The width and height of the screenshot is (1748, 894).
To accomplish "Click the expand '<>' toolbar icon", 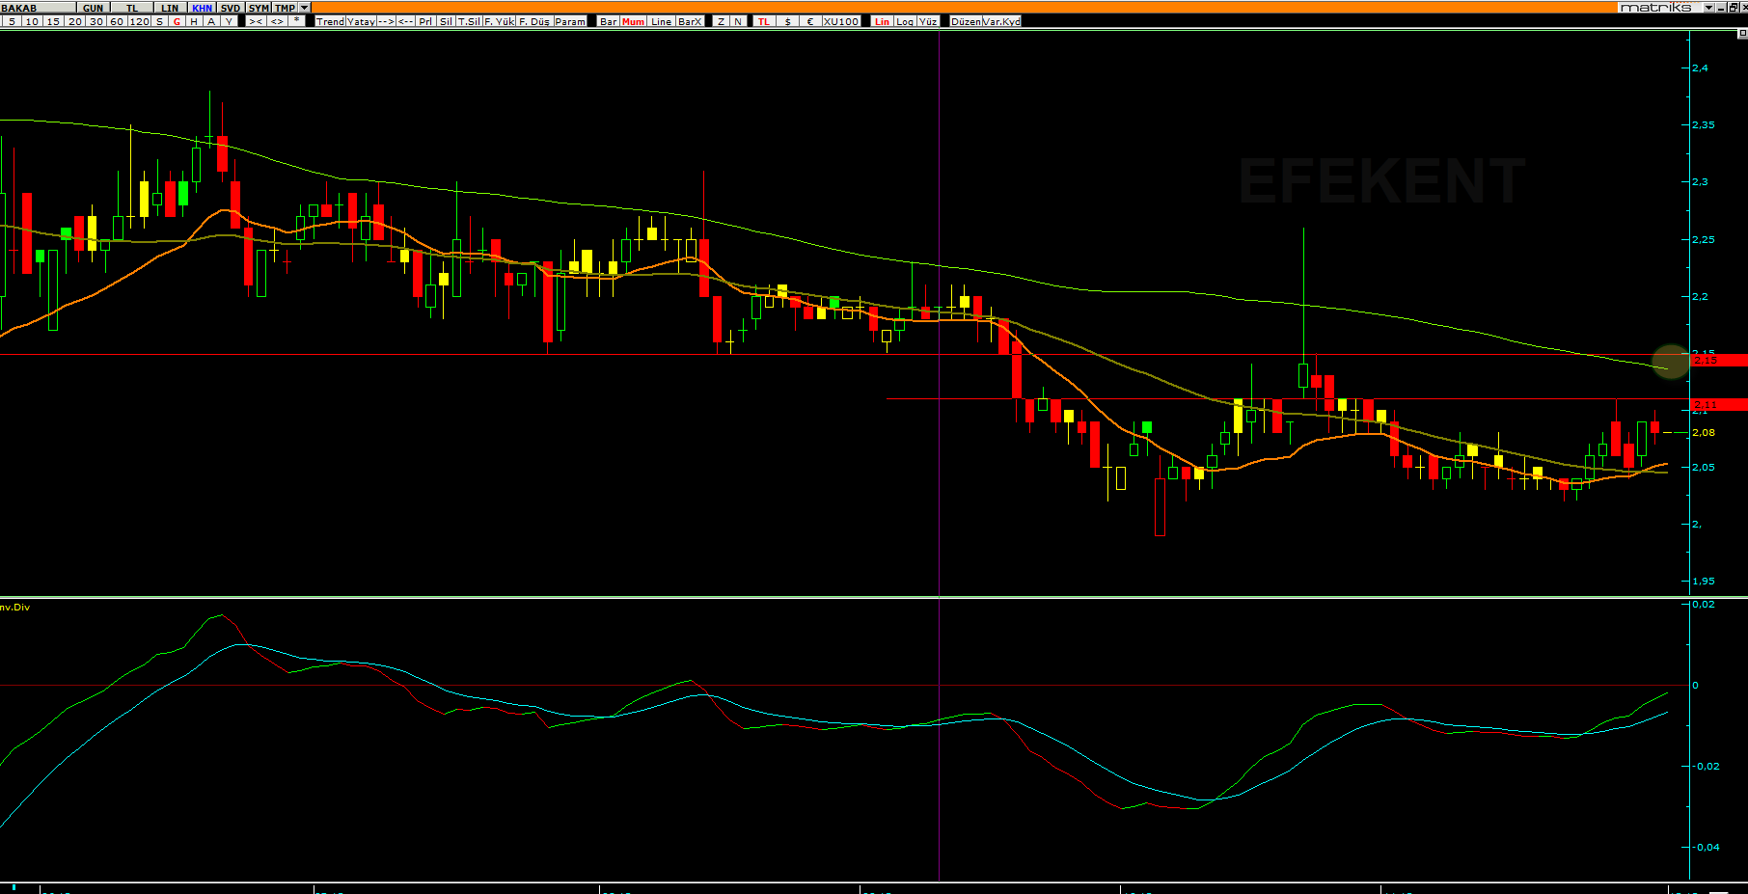I will 277,21.
